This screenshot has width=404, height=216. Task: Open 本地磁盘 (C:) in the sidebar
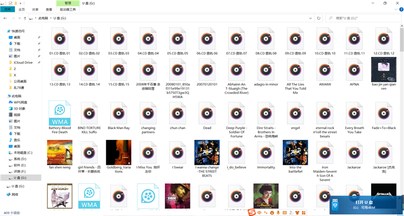click(x=23, y=153)
